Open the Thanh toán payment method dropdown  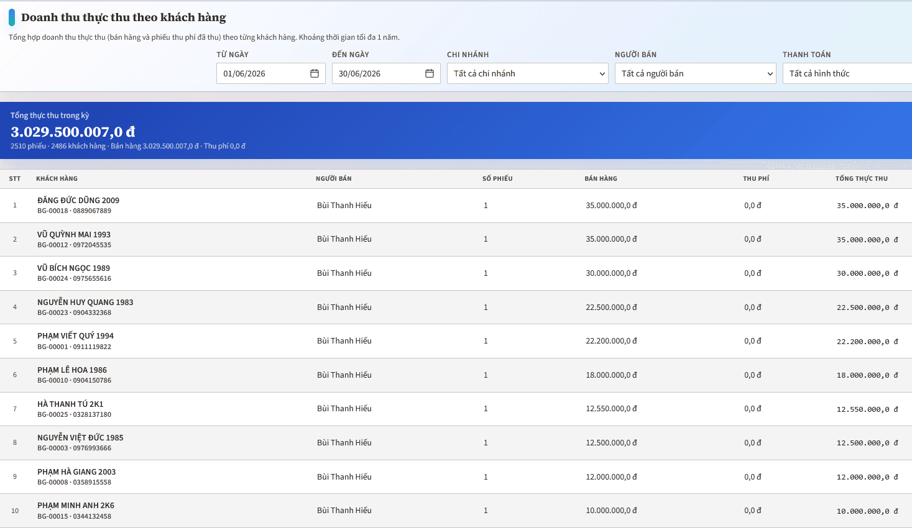pyautogui.click(x=847, y=73)
